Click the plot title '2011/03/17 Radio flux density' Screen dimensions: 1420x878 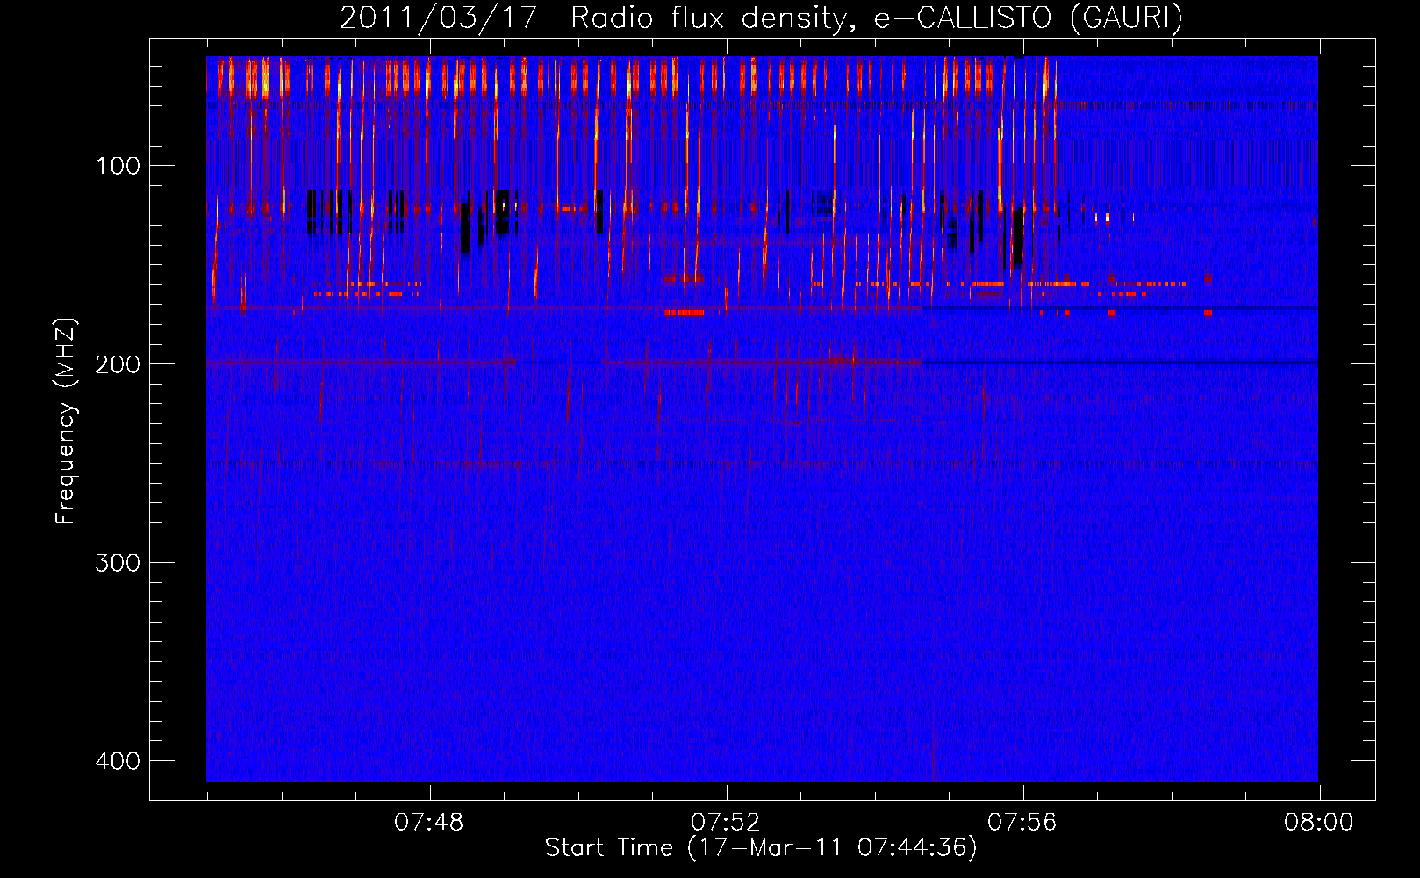click(597, 18)
